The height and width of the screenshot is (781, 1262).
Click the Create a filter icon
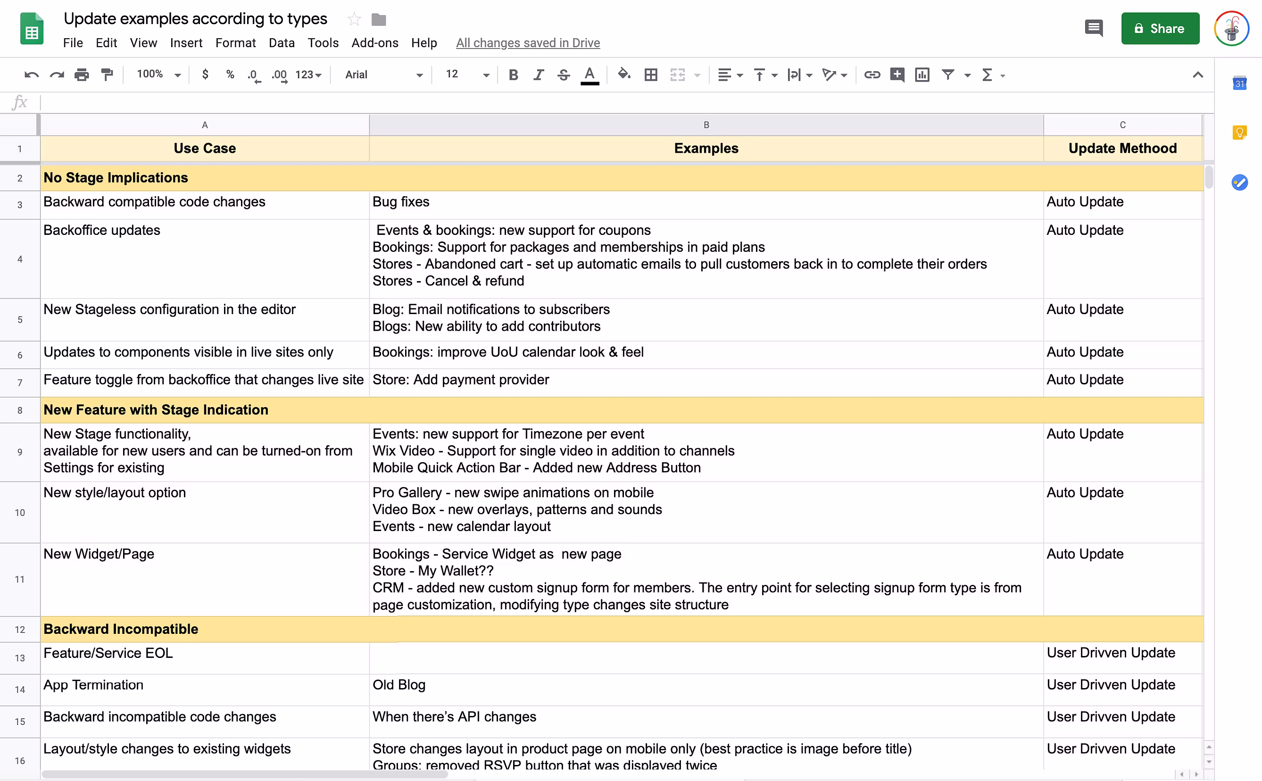(948, 75)
